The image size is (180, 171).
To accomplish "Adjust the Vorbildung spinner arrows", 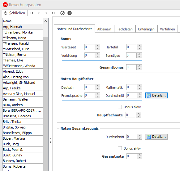I will point(97,56).
